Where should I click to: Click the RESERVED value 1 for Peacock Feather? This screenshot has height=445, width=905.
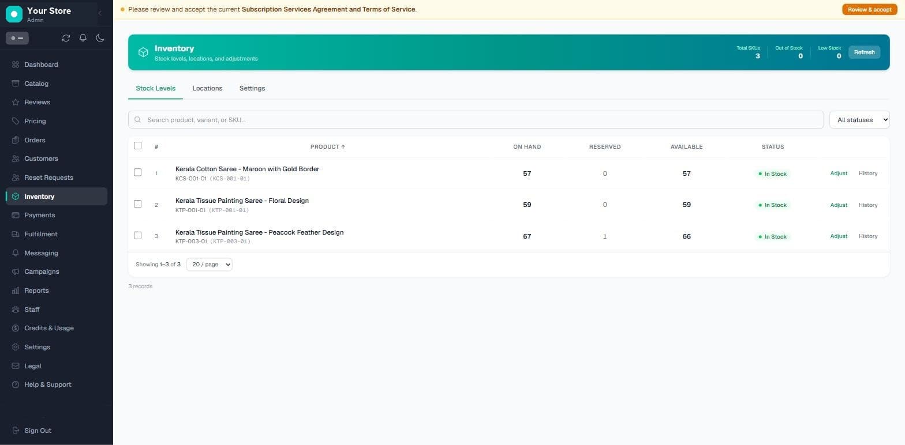604,236
